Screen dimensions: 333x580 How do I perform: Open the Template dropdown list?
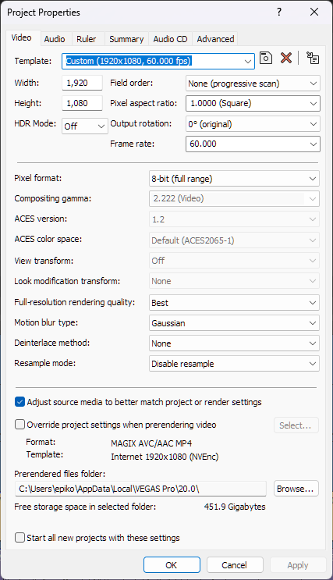[158, 61]
